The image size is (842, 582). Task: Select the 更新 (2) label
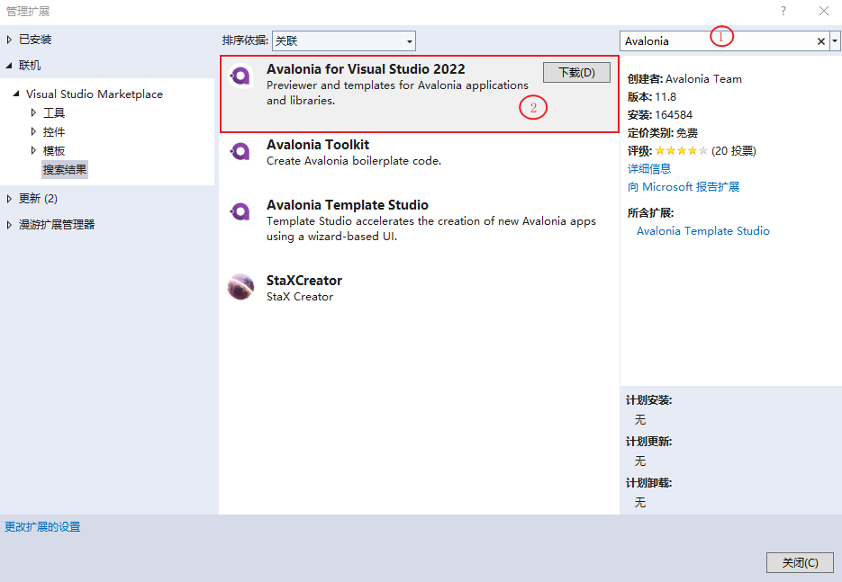pos(38,199)
